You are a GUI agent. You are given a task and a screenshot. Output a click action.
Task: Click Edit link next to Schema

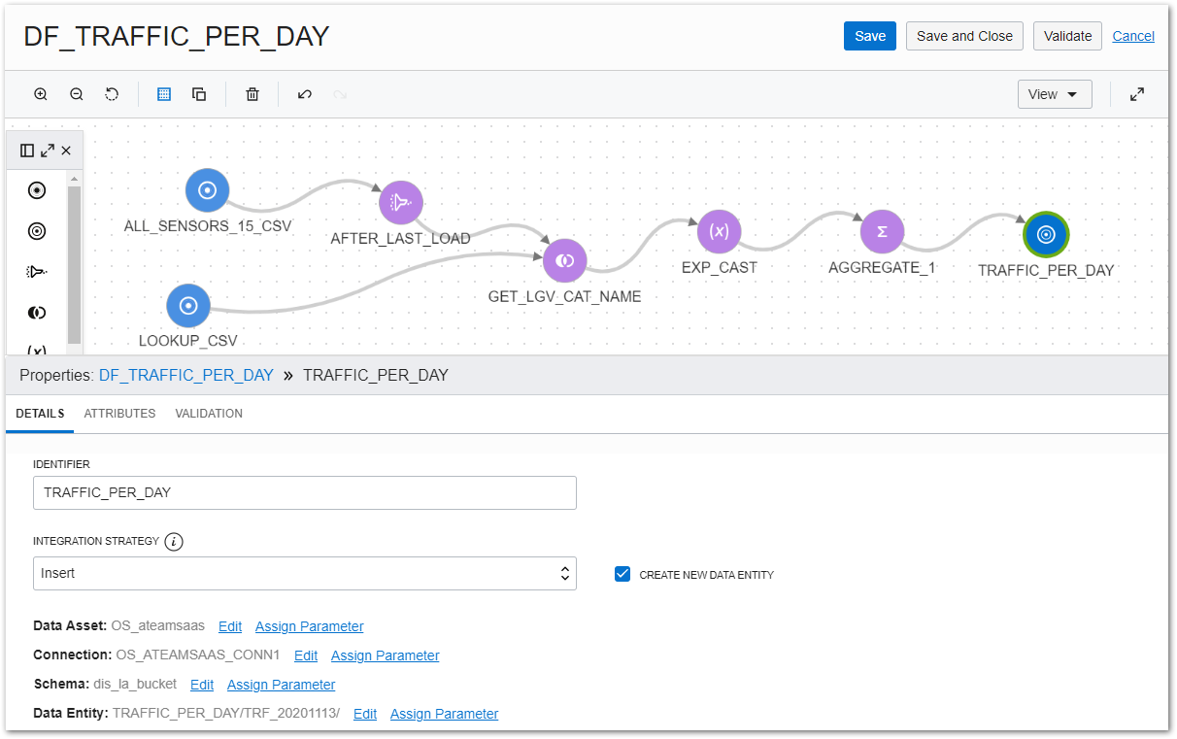click(201, 685)
